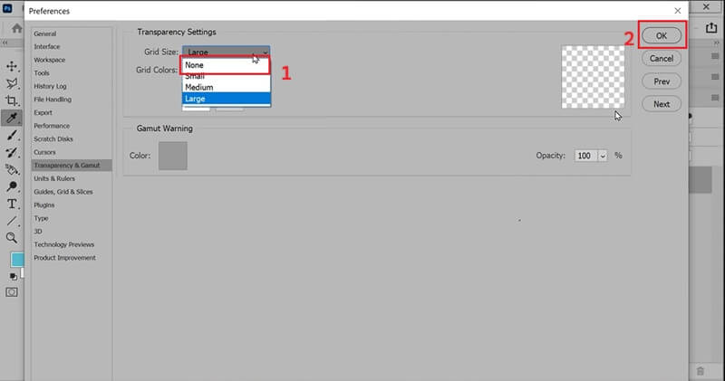Open the Gamut Warning color swatch
This screenshot has width=725, height=381.
173,156
